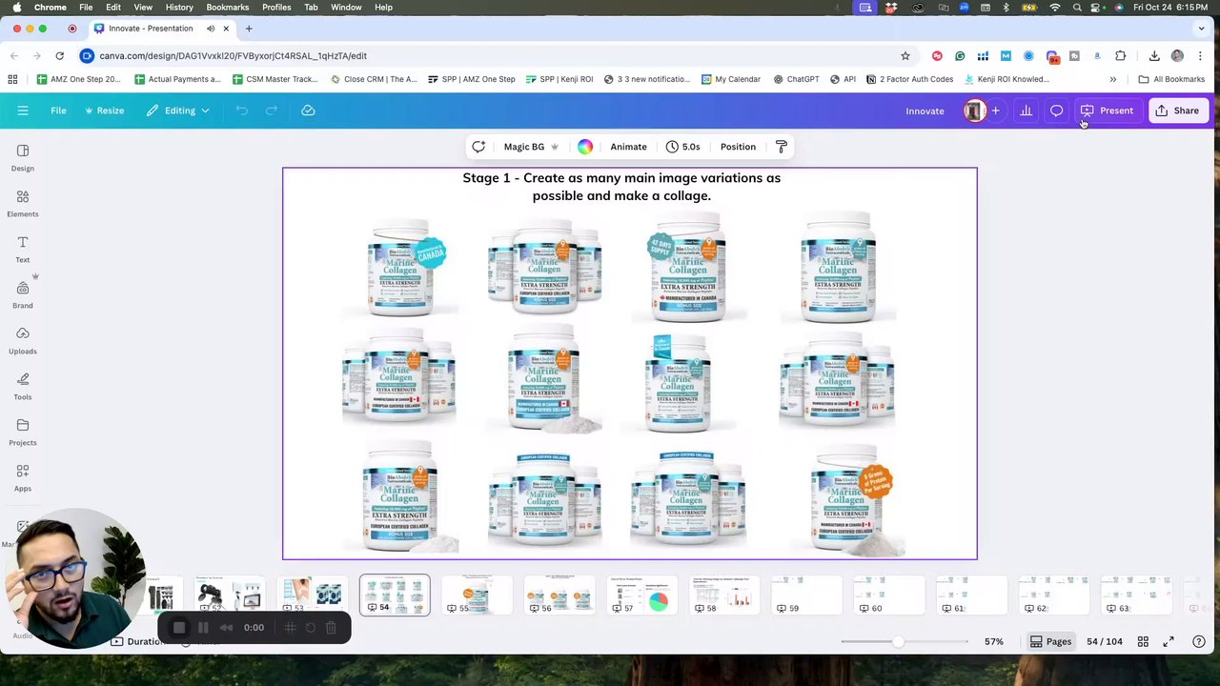Screen dimensions: 1220x686
Task: Open the ChatGPT bookmark
Action: pyautogui.click(x=796, y=79)
